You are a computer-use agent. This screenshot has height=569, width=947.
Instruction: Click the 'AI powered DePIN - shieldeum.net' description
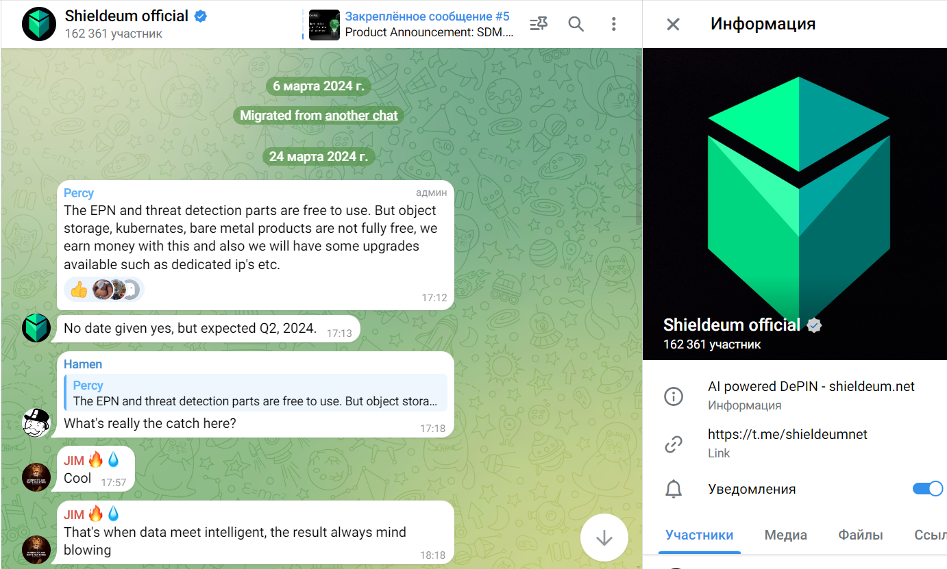click(811, 386)
